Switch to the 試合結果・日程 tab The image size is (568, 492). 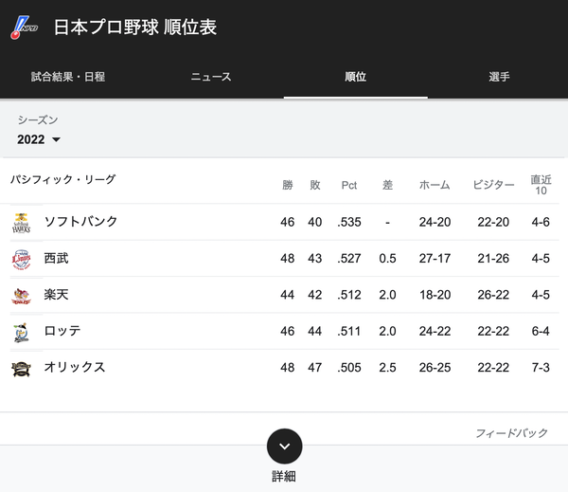(68, 77)
